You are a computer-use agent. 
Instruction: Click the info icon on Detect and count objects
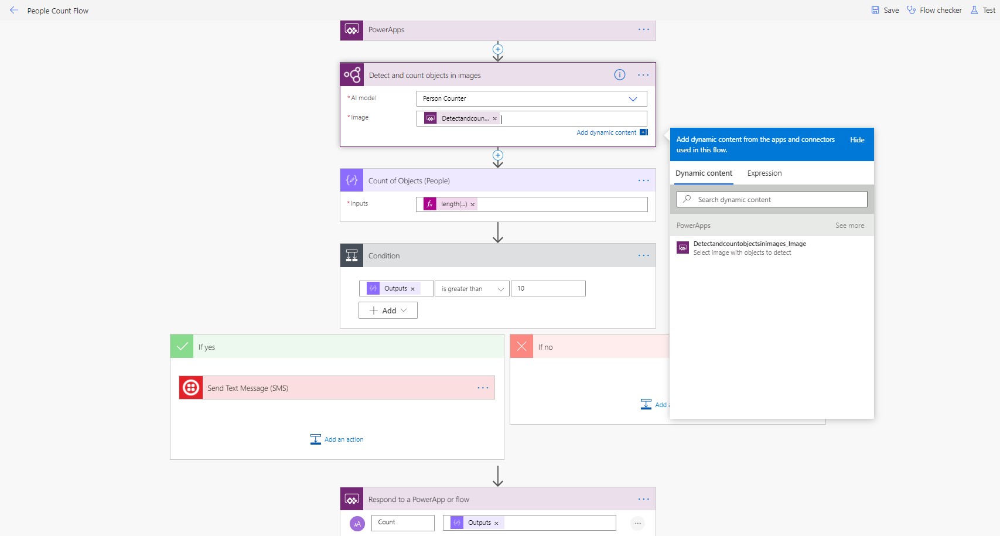tap(619, 74)
